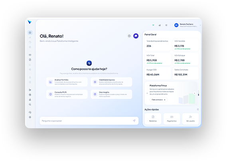
Task: Go to next slide in Plataforma Trinus banner
Action: [194, 93]
